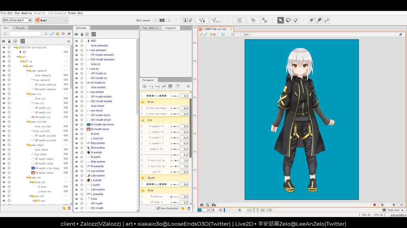
Task: Open the Modeling menu
Action: 26,13
